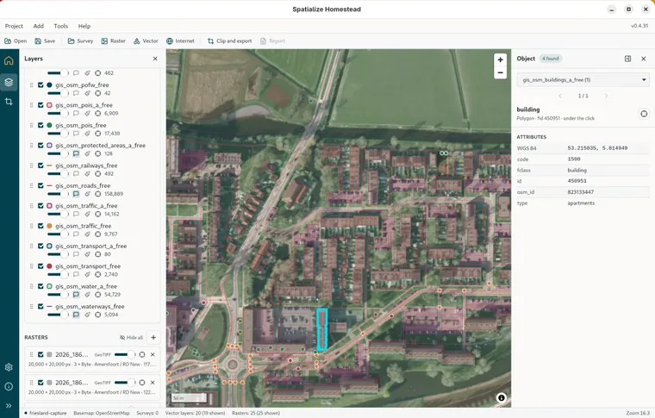Screen dimensions: 655x418
Task: Toggle the gis_osm_water_a_free layer checkbox
Action: [x=41, y=286]
